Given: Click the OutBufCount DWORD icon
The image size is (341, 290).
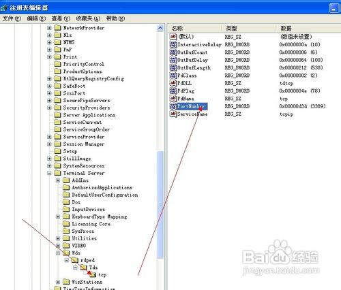Looking at the screenshot, I should (173, 52).
